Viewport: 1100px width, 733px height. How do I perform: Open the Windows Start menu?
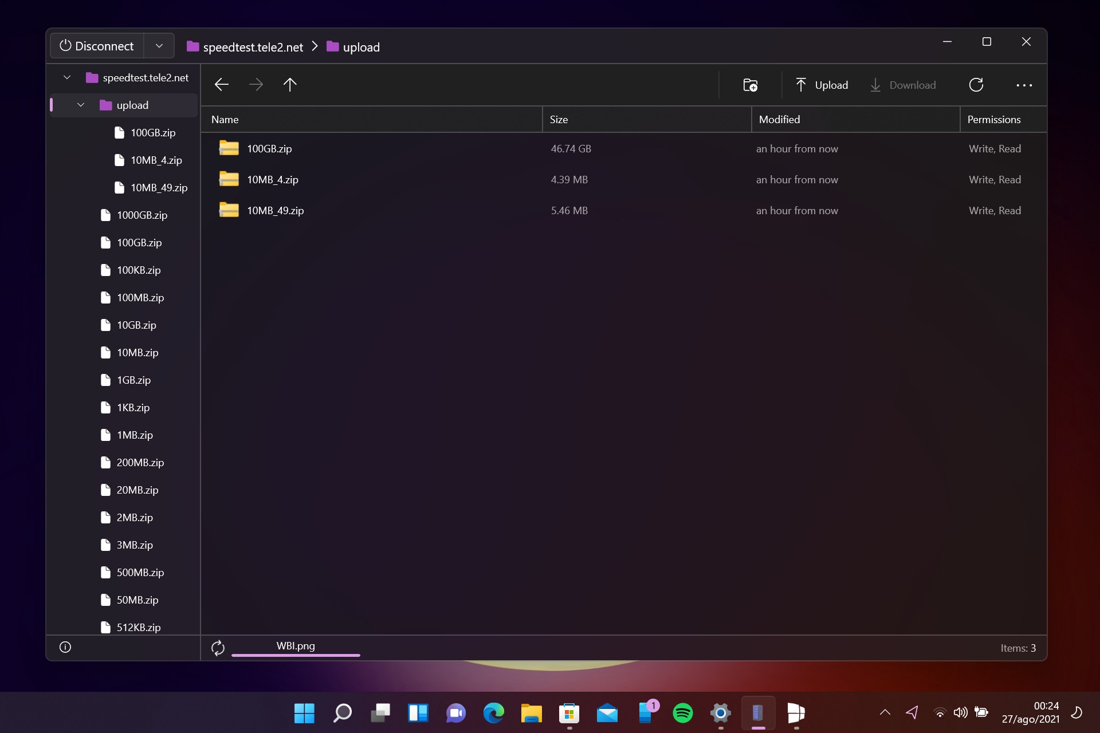[304, 713]
